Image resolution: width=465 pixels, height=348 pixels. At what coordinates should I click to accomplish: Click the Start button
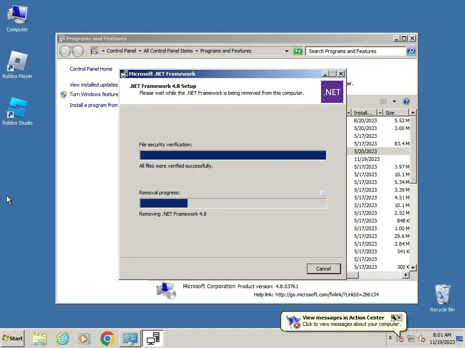[12, 338]
